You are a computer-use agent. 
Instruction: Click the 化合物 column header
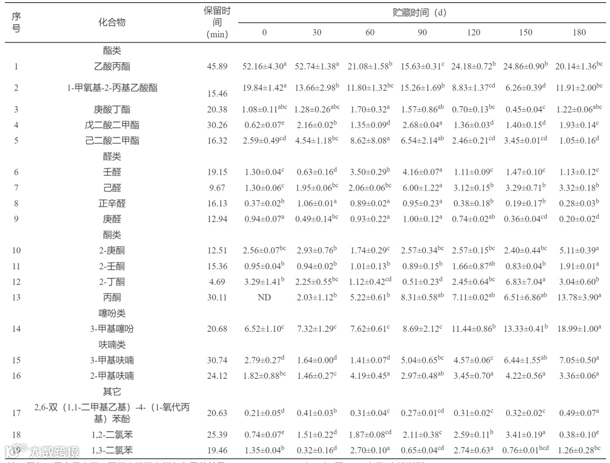tap(112, 22)
